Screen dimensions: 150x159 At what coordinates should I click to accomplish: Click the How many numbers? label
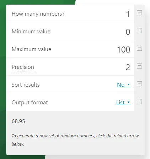pos(38,14)
